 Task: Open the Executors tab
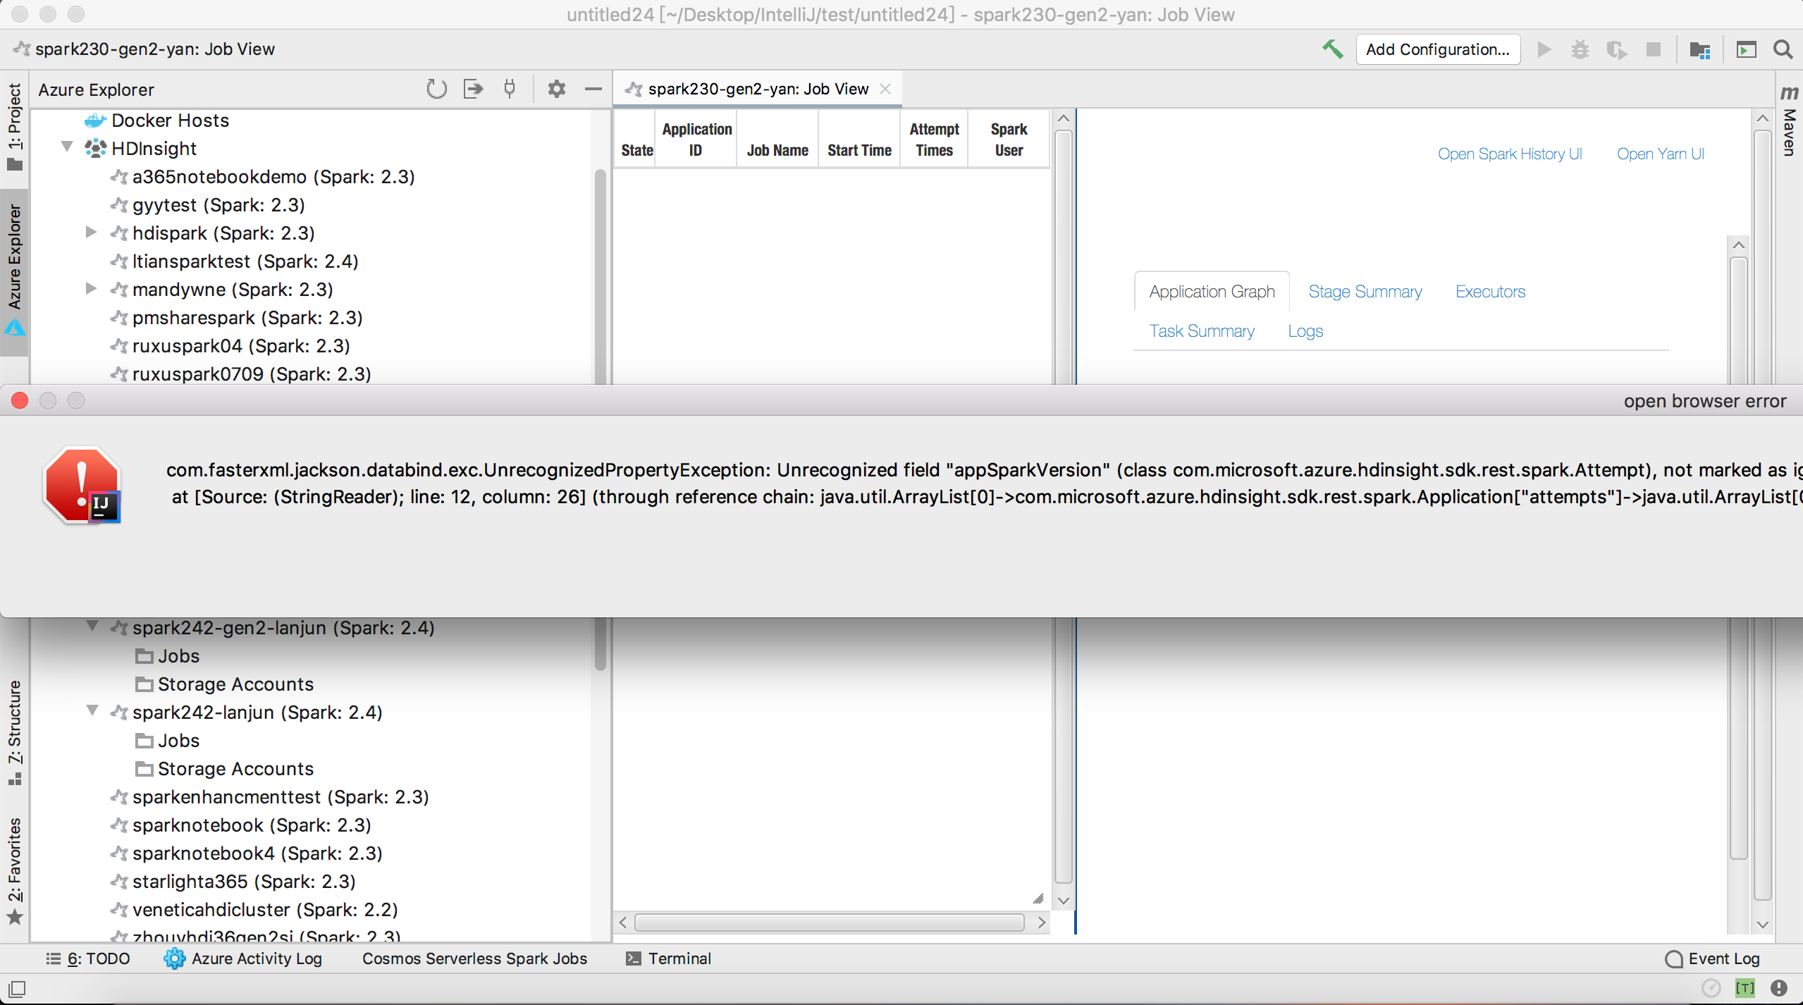tap(1490, 291)
